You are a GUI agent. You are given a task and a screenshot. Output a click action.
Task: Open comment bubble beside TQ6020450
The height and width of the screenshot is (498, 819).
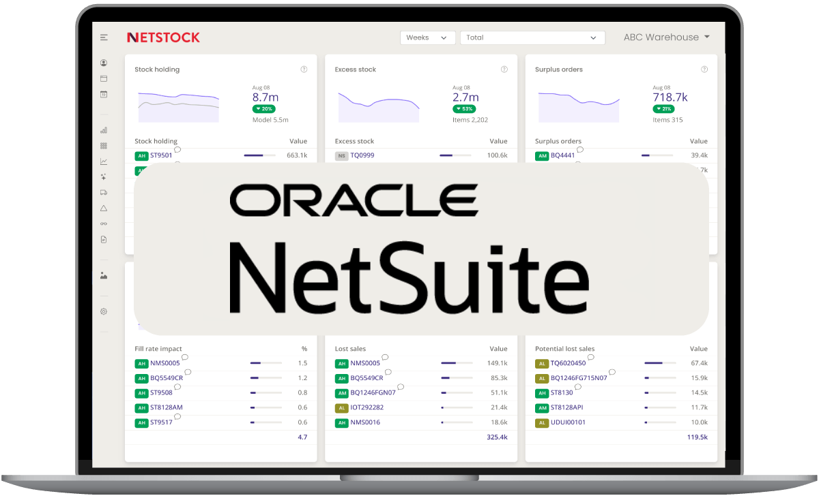590,358
